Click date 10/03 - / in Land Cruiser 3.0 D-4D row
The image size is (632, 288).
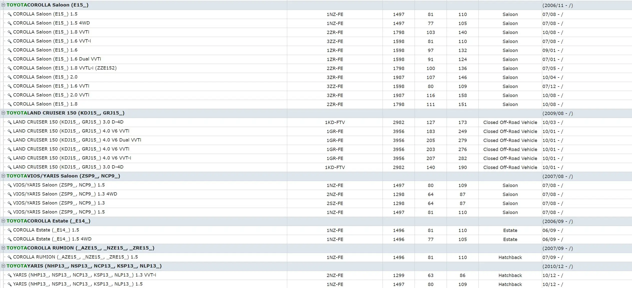pyautogui.click(x=553, y=122)
